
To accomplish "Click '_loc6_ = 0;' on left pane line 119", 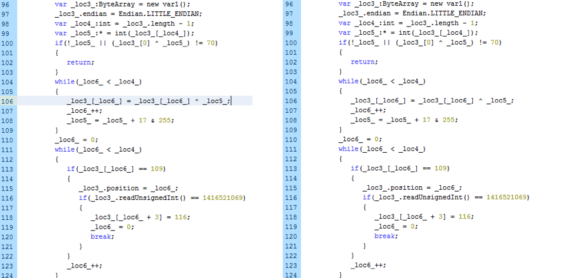I will coord(112,227).
